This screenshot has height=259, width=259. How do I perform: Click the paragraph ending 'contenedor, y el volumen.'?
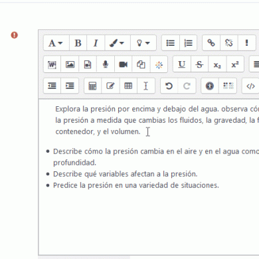pyautogui.click(x=98, y=131)
